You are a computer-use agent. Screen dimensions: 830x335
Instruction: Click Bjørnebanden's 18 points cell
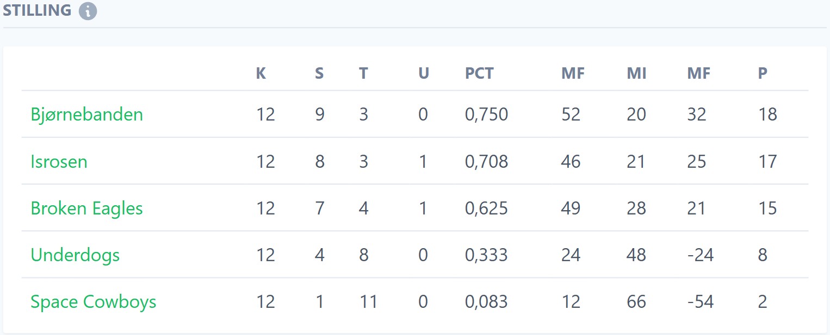point(767,115)
